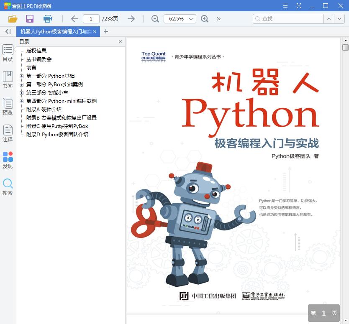The height and width of the screenshot is (324, 349).
Task: Open the 搜索 search sidebar panel
Action: point(8,186)
